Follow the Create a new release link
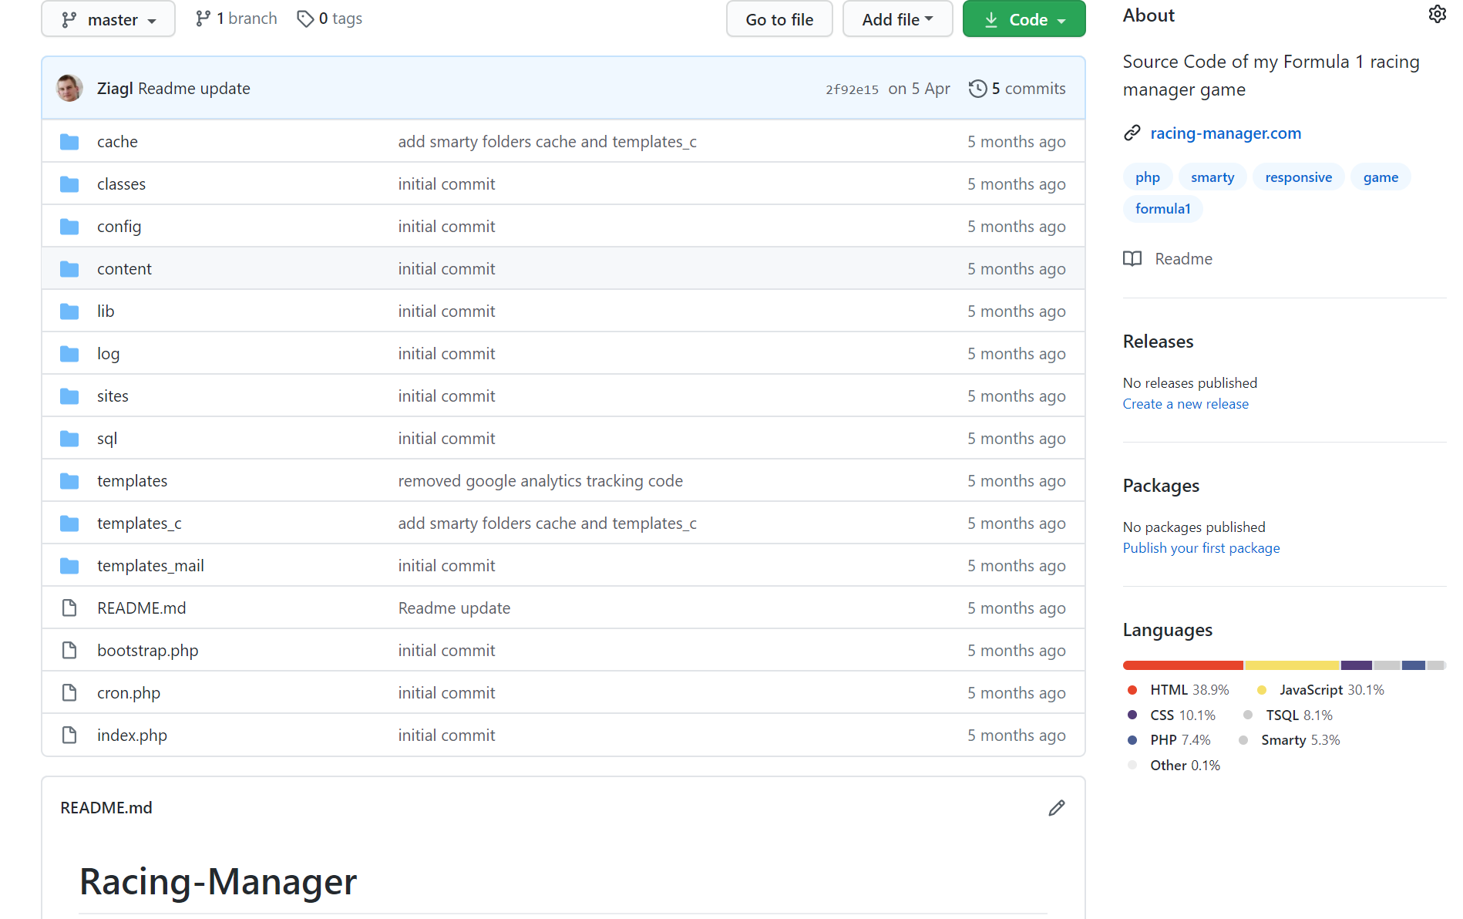Screen dimensions: 1463x919 [x=1186, y=403]
